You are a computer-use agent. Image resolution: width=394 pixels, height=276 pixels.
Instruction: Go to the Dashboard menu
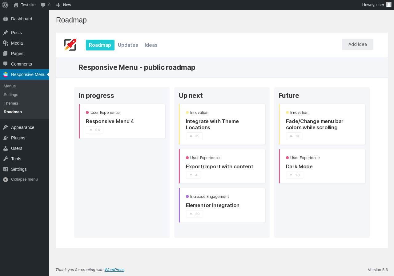click(25, 19)
